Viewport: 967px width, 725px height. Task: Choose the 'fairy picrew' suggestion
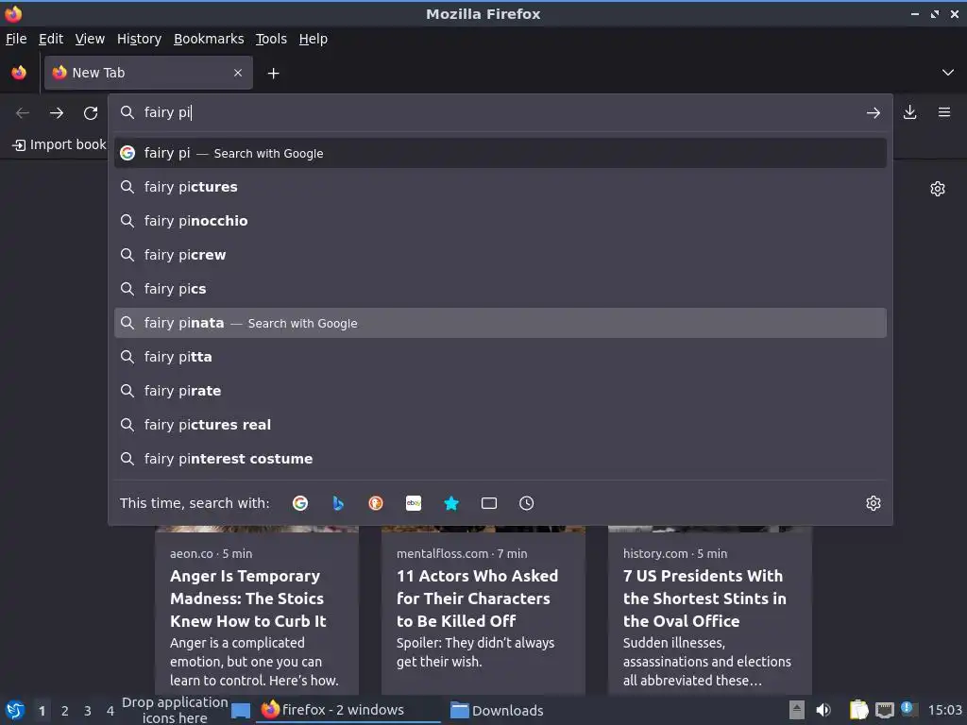tap(500, 255)
